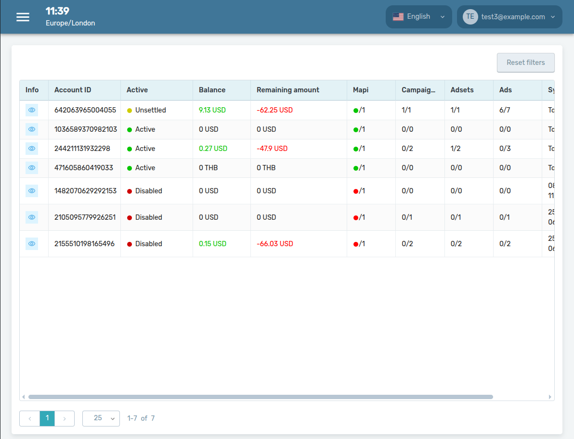Viewport: 574px width, 439px height.
Task: Open the English language dropdown
Action: [x=418, y=17]
